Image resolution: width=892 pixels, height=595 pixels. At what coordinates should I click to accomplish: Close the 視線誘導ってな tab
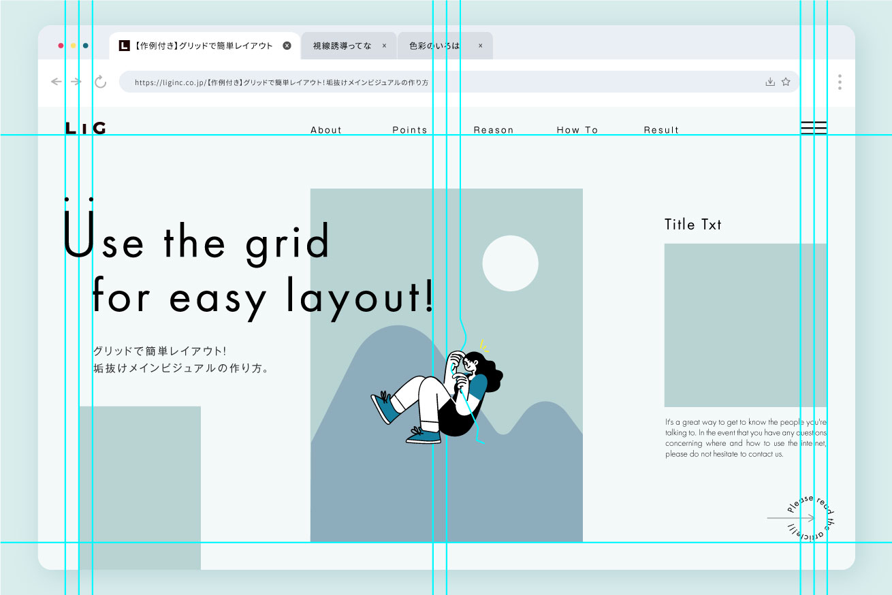point(384,46)
